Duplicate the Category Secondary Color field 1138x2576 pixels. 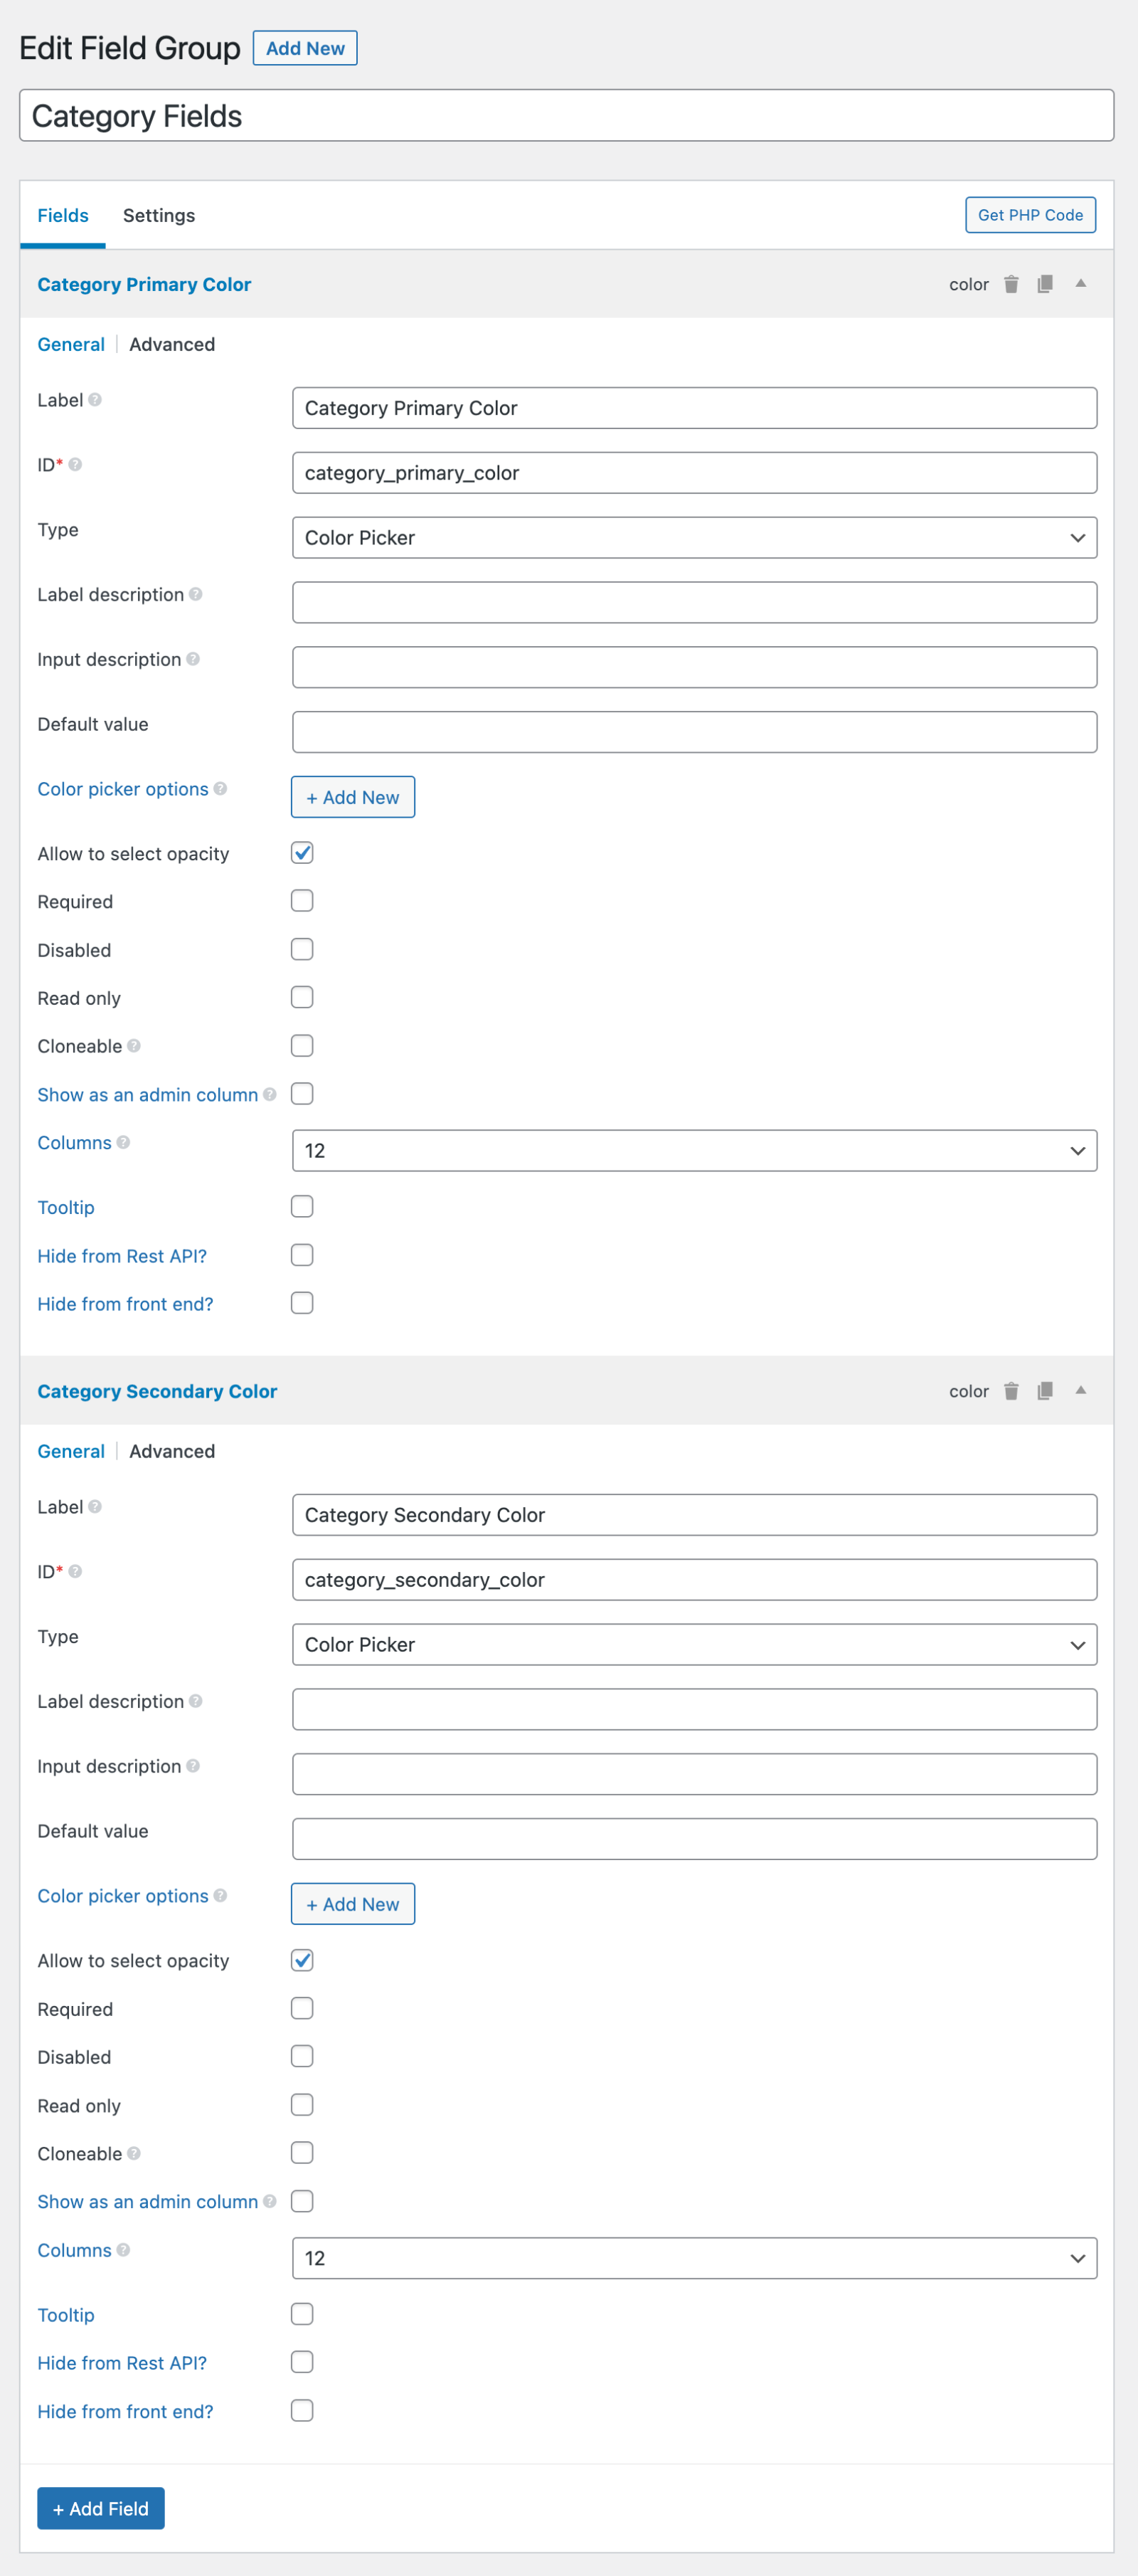pos(1044,1391)
